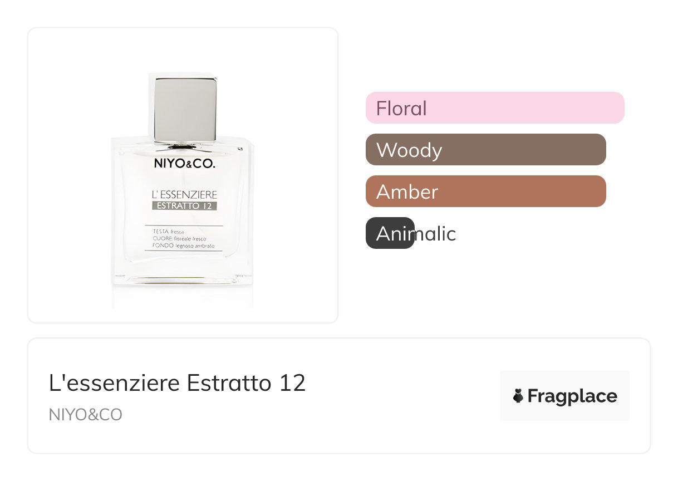The height and width of the screenshot is (481, 678).
Task: Click the gray ESTRATTO 12 label on bottle
Action: tap(184, 206)
